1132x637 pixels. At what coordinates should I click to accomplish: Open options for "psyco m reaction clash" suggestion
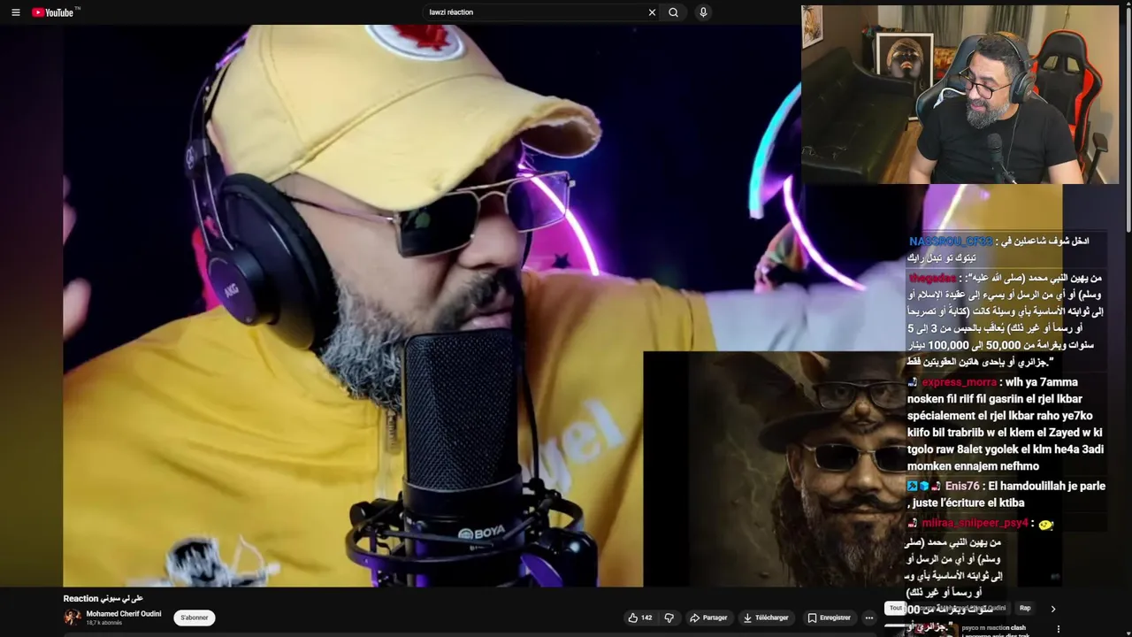[x=1059, y=628]
